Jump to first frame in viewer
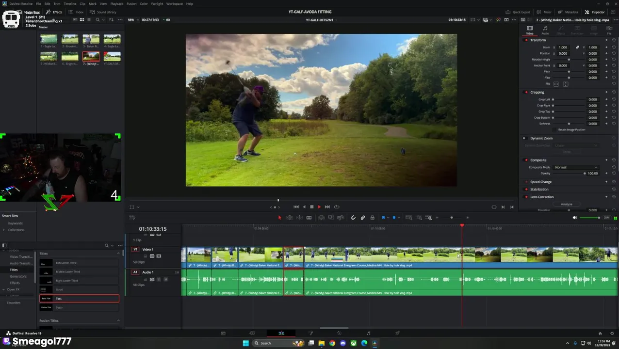Screen dimensions: 619x349 pos(296,207)
